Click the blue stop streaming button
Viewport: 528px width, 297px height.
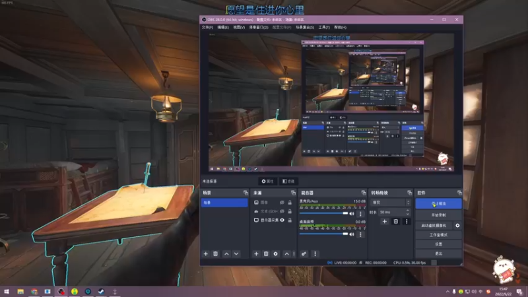[438, 203]
